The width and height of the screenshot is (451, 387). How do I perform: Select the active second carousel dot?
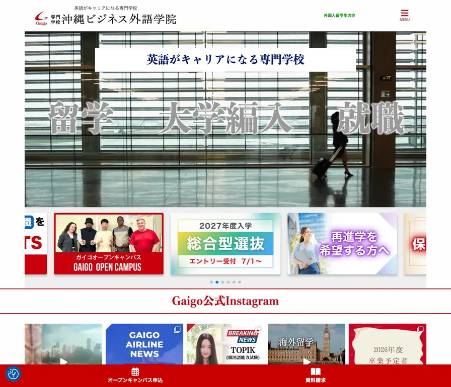coord(217,282)
